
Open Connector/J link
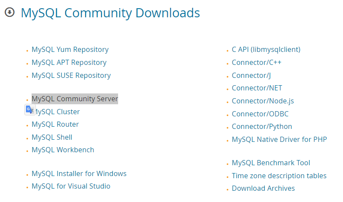click(251, 76)
